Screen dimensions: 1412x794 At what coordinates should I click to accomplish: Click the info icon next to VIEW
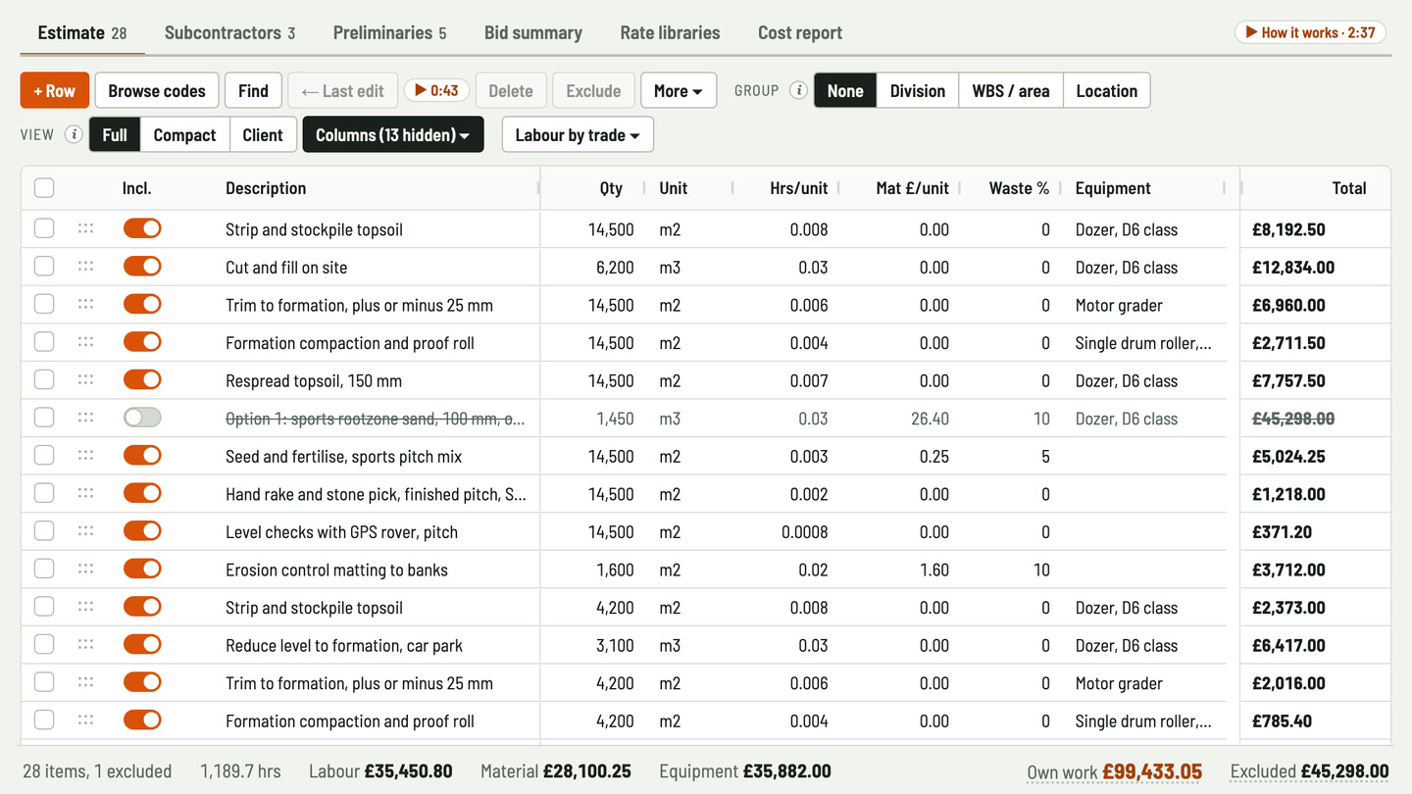74,135
